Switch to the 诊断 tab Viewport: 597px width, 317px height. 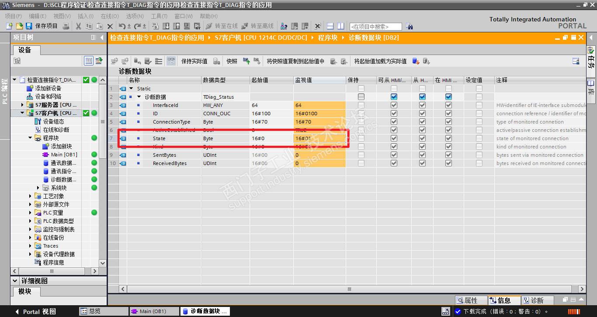(x=537, y=300)
